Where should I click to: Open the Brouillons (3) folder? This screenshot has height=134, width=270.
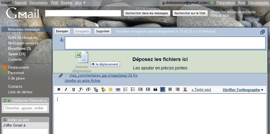19,49
